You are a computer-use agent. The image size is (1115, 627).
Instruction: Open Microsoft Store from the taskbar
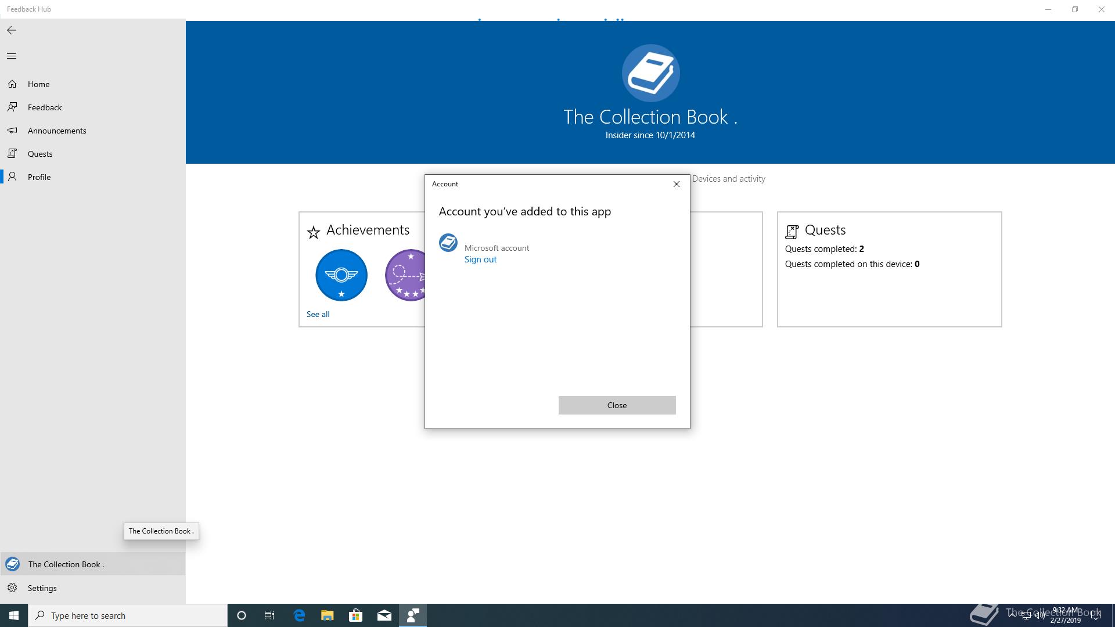click(356, 615)
